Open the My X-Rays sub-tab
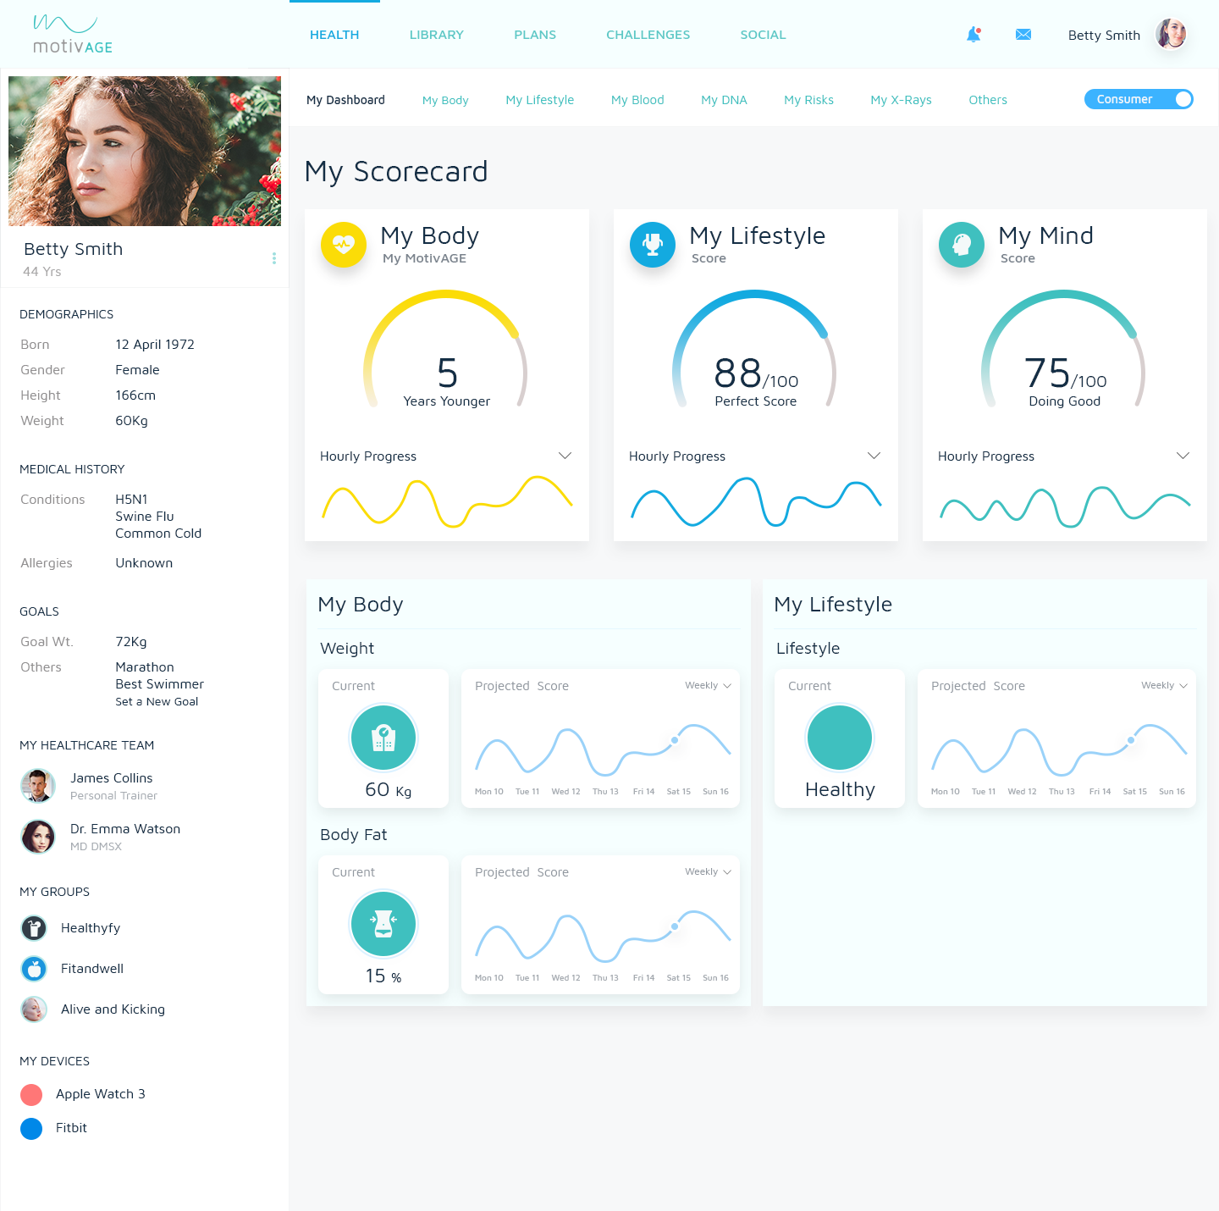This screenshot has width=1219, height=1211. [x=901, y=100]
